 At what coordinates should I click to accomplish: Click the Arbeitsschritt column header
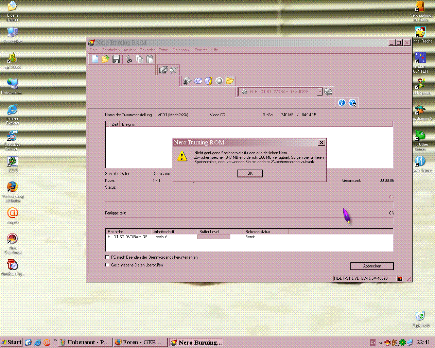174,232
